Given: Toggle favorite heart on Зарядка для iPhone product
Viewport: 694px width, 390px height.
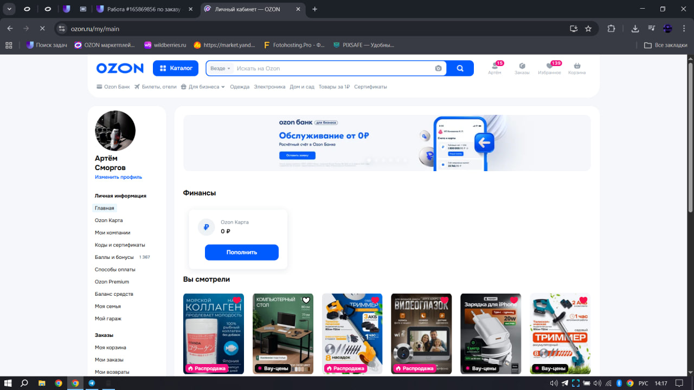Looking at the screenshot, I should (514, 300).
